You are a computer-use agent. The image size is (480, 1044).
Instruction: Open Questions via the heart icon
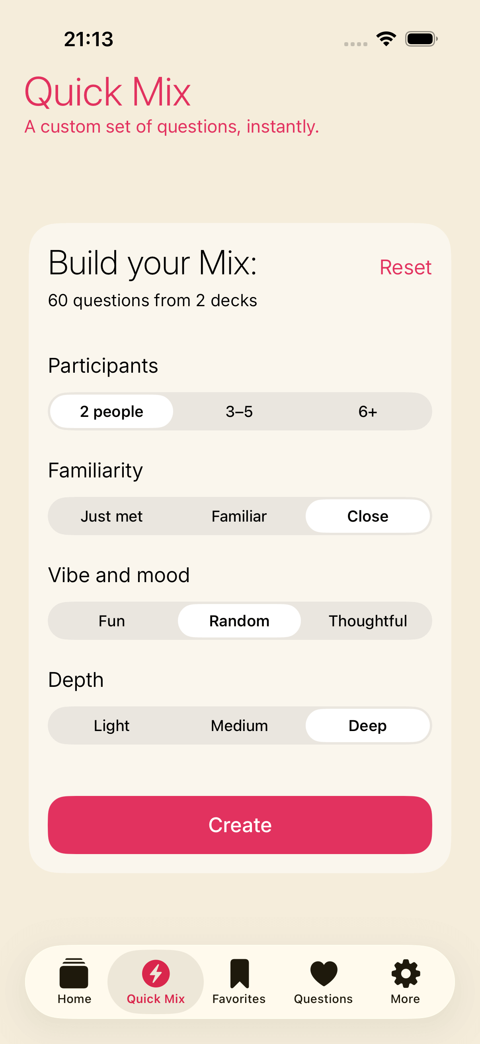point(323,973)
